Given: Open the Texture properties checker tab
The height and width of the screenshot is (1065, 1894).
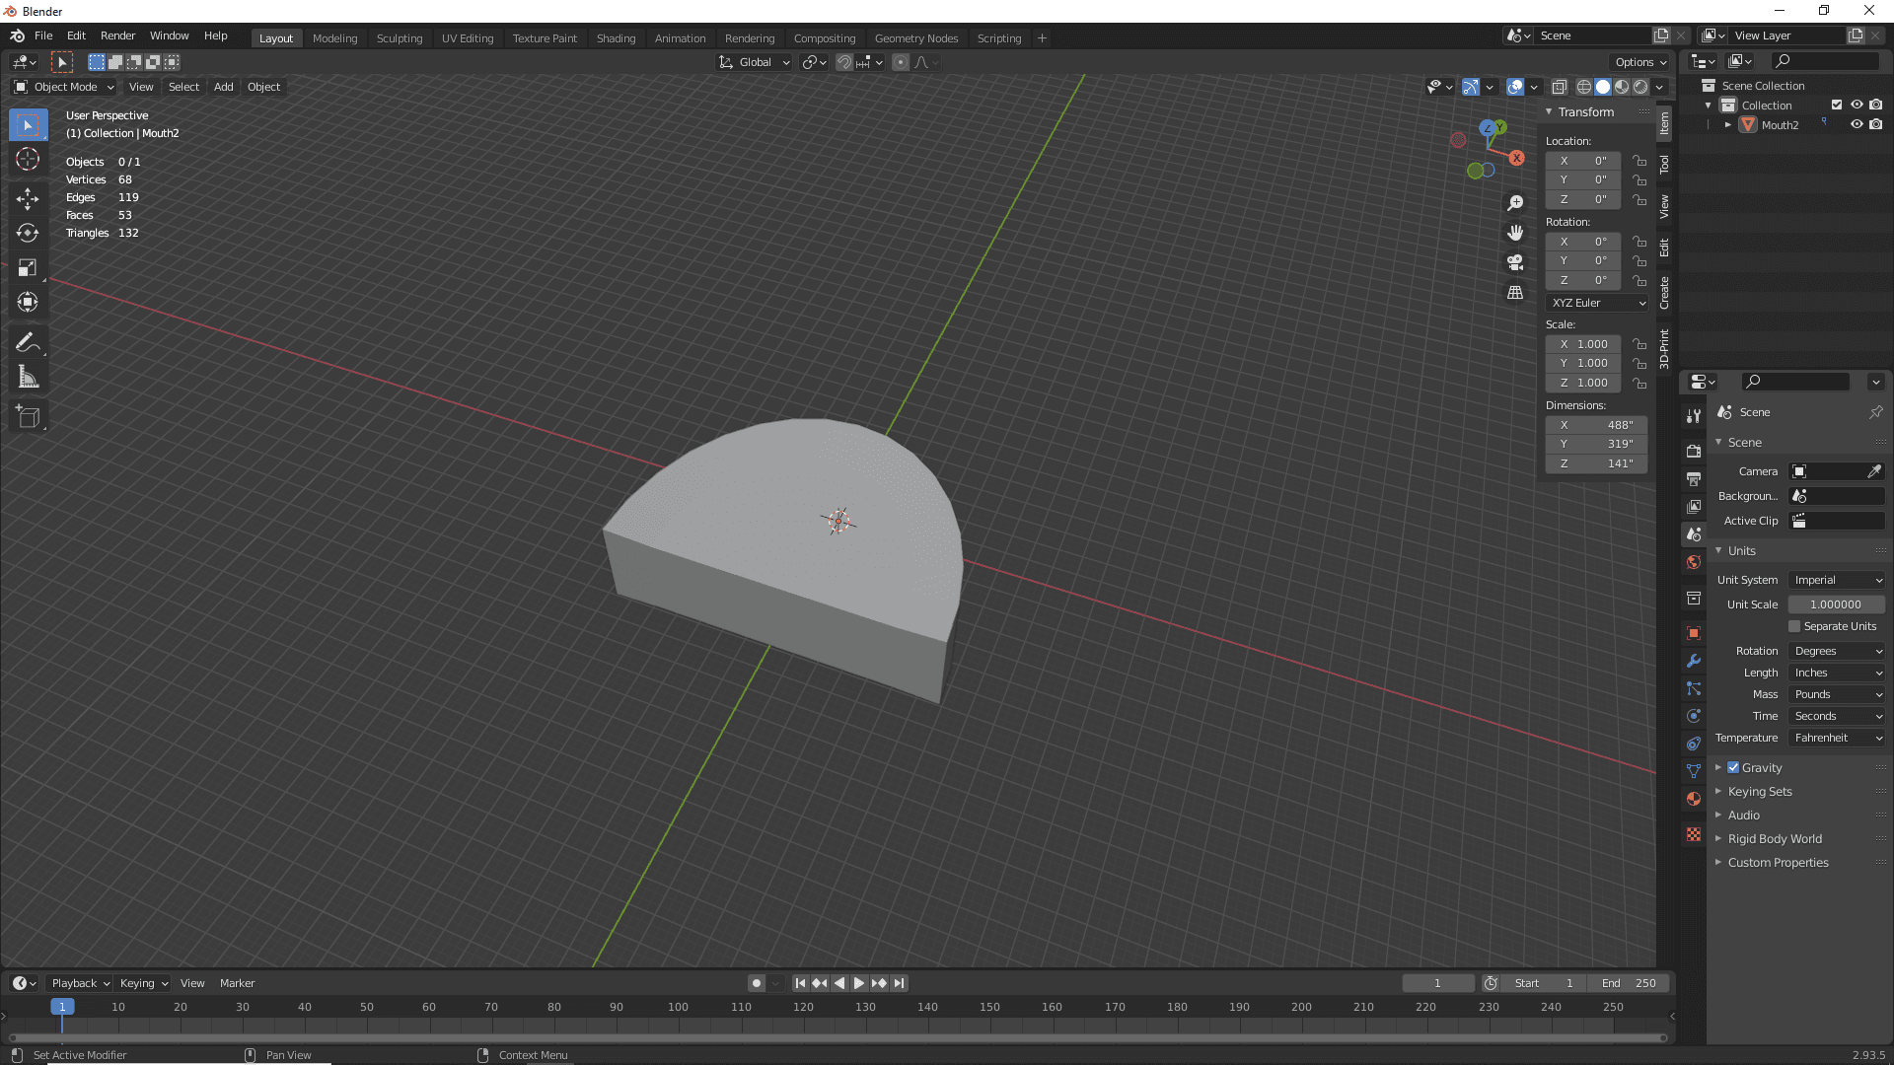Looking at the screenshot, I should pos(1694,834).
